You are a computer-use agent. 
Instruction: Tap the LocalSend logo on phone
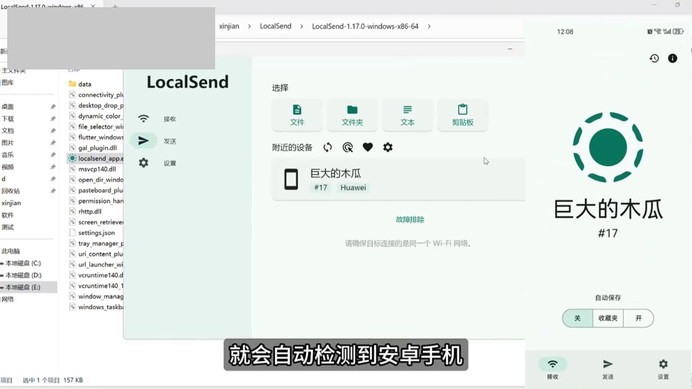coord(608,147)
